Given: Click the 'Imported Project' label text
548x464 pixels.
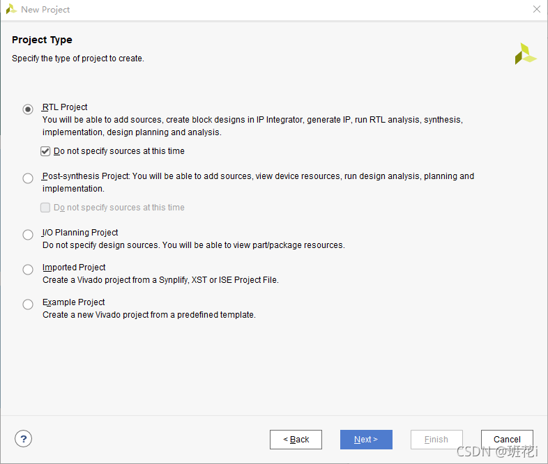Looking at the screenshot, I should coord(74,268).
